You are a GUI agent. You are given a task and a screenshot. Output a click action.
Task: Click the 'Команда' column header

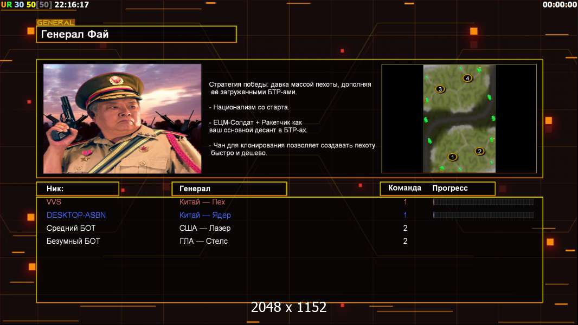[x=404, y=188]
